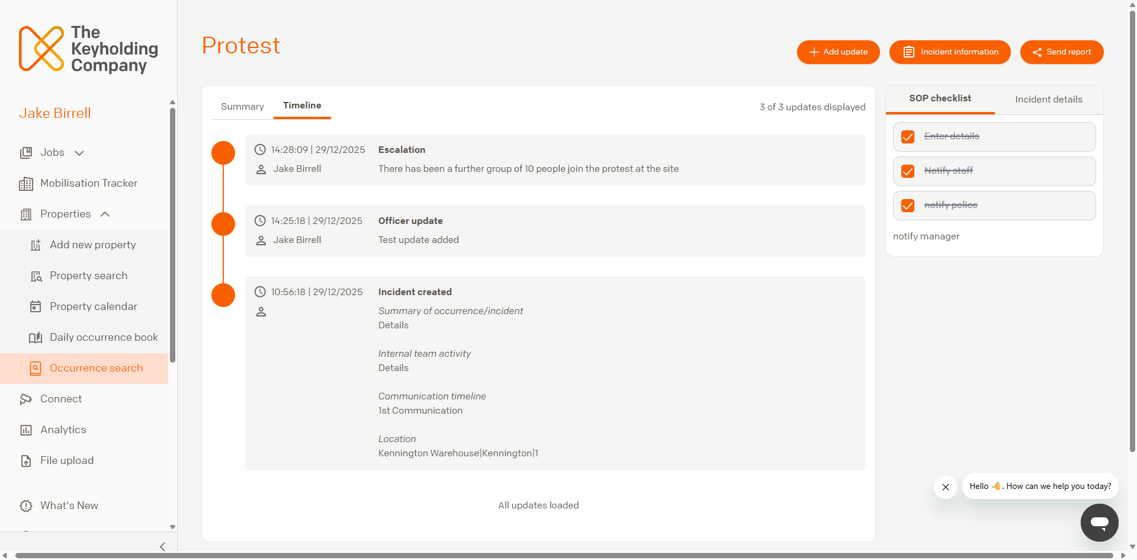Open the SOP checklist tab
The width and height of the screenshot is (1137, 560).
click(940, 98)
